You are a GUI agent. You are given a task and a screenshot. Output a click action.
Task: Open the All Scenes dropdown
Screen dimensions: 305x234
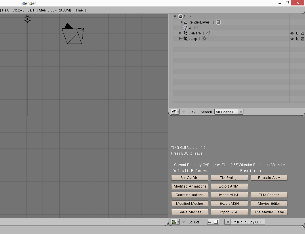coord(229,112)
